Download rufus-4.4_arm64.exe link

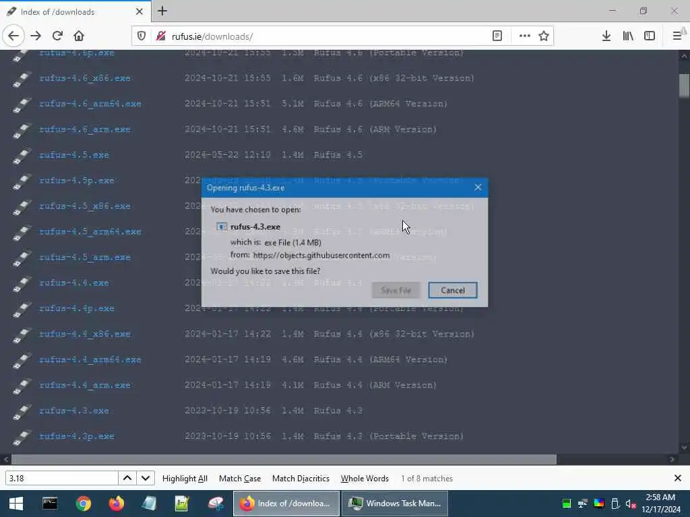[90, 359]
